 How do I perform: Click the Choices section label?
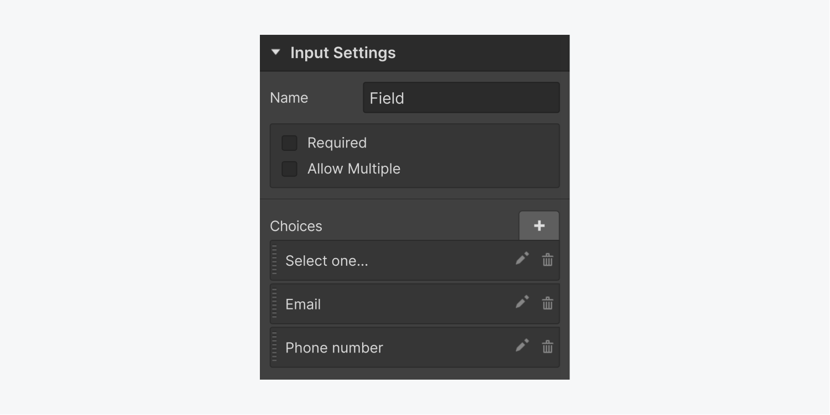pyautogui.click(x=296, y=225)
